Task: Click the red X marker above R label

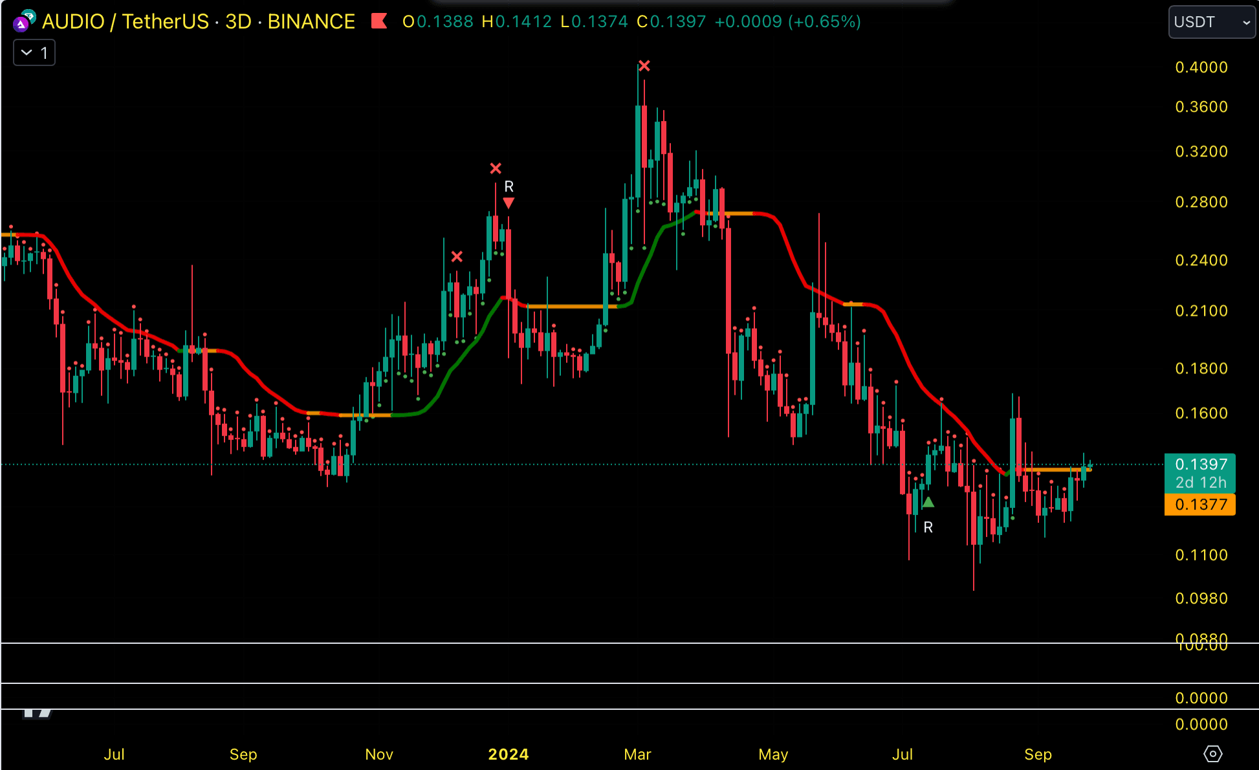Action: (496, 168)
